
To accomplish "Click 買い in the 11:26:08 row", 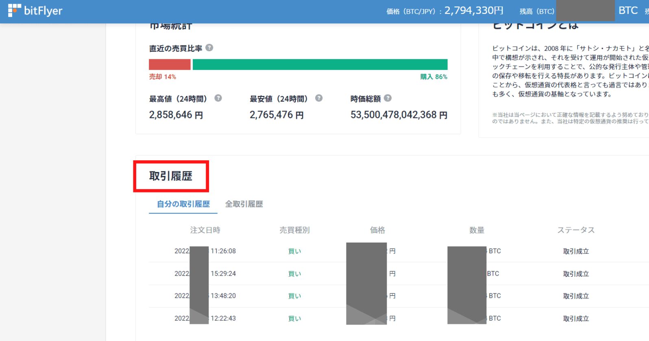I will (x=294, y=251).
